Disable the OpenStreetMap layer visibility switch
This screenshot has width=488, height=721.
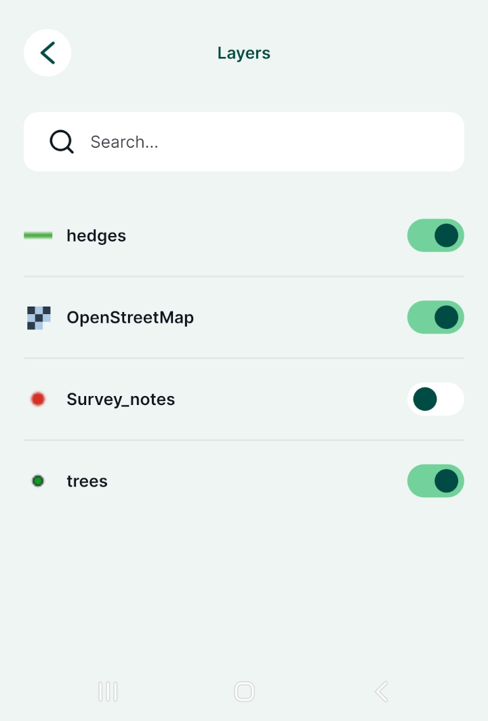(x=436, y=317)
